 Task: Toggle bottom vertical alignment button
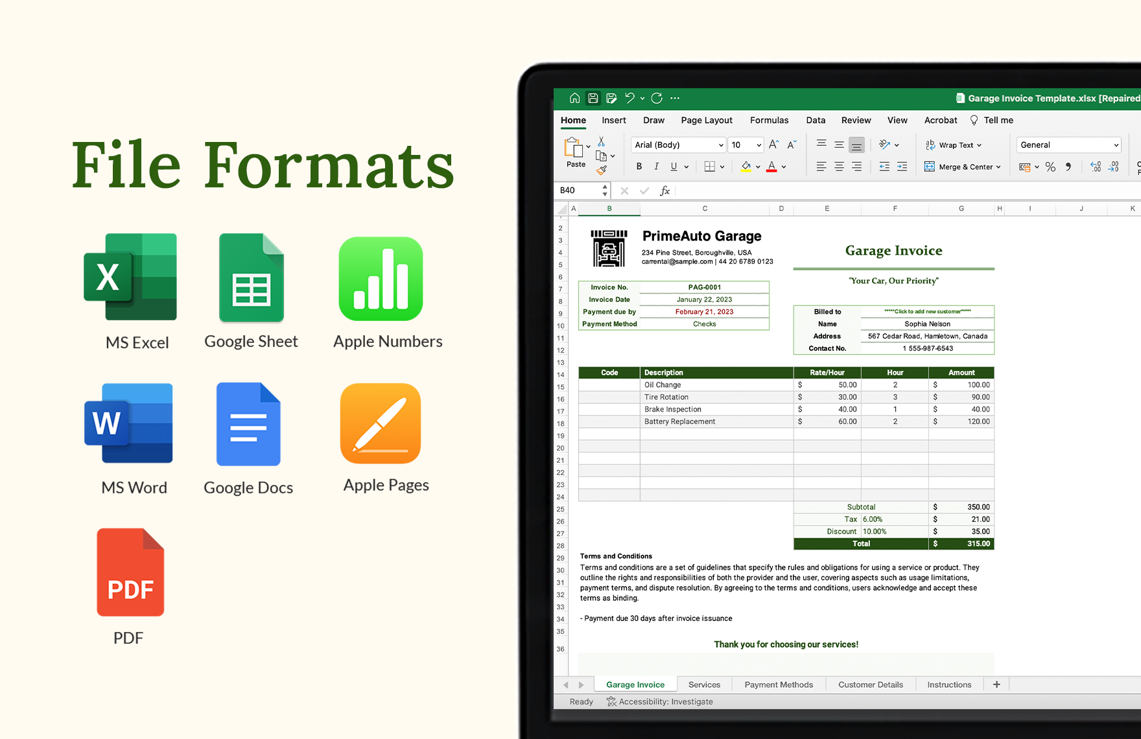856,145
